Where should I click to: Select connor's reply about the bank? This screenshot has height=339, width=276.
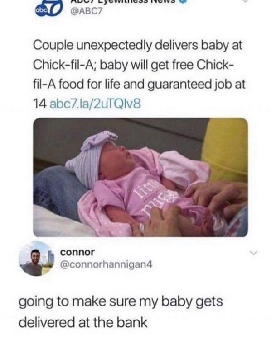click(121, 311)
